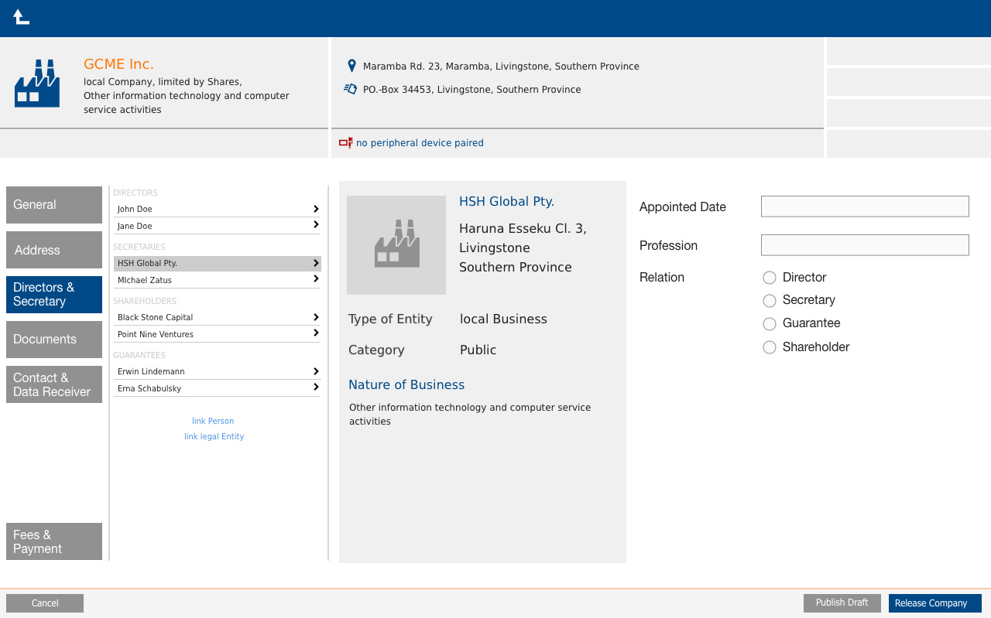Expand the John Doe row chevron
Viewport: 991px width, 618px height.
pyautogui.click(x=316, y=209)
